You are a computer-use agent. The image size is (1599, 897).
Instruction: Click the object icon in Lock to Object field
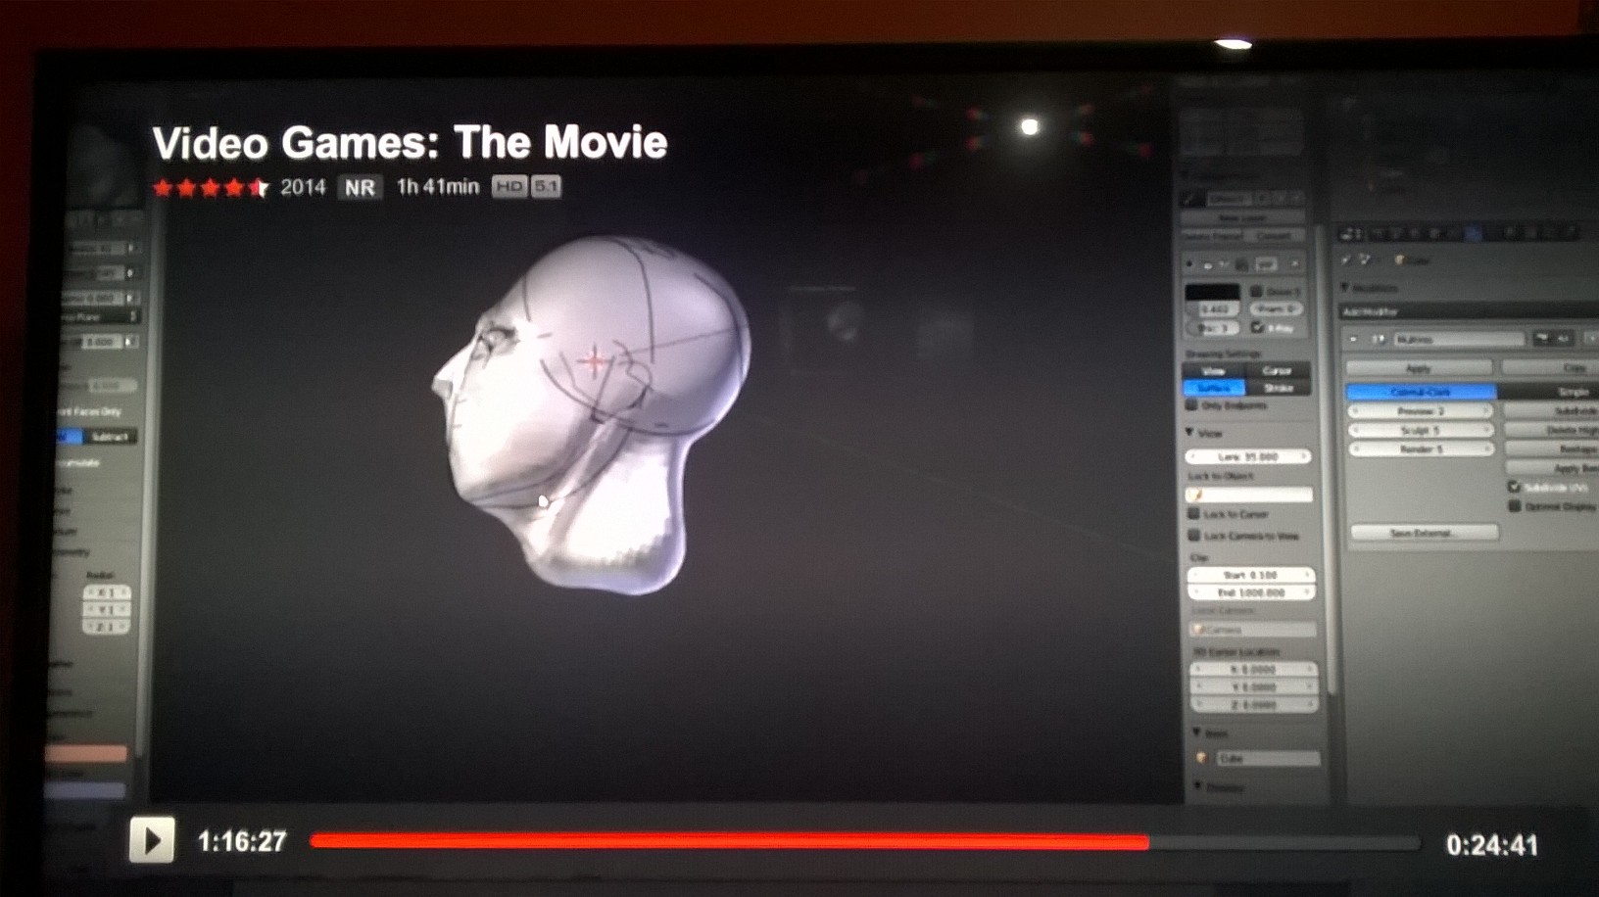[x=1196, y=495]
